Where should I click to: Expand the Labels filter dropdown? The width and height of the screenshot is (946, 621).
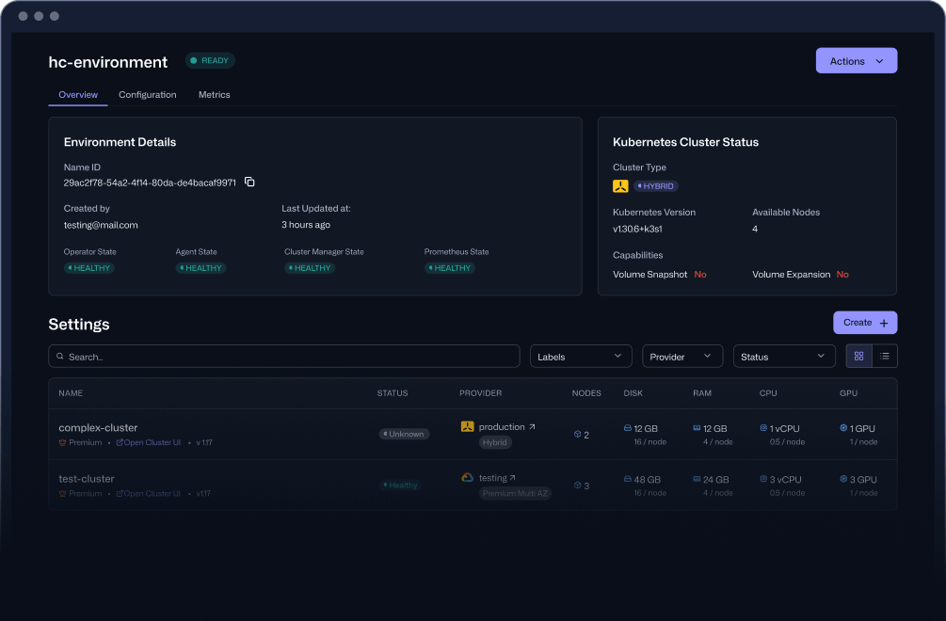coord(581,357)
